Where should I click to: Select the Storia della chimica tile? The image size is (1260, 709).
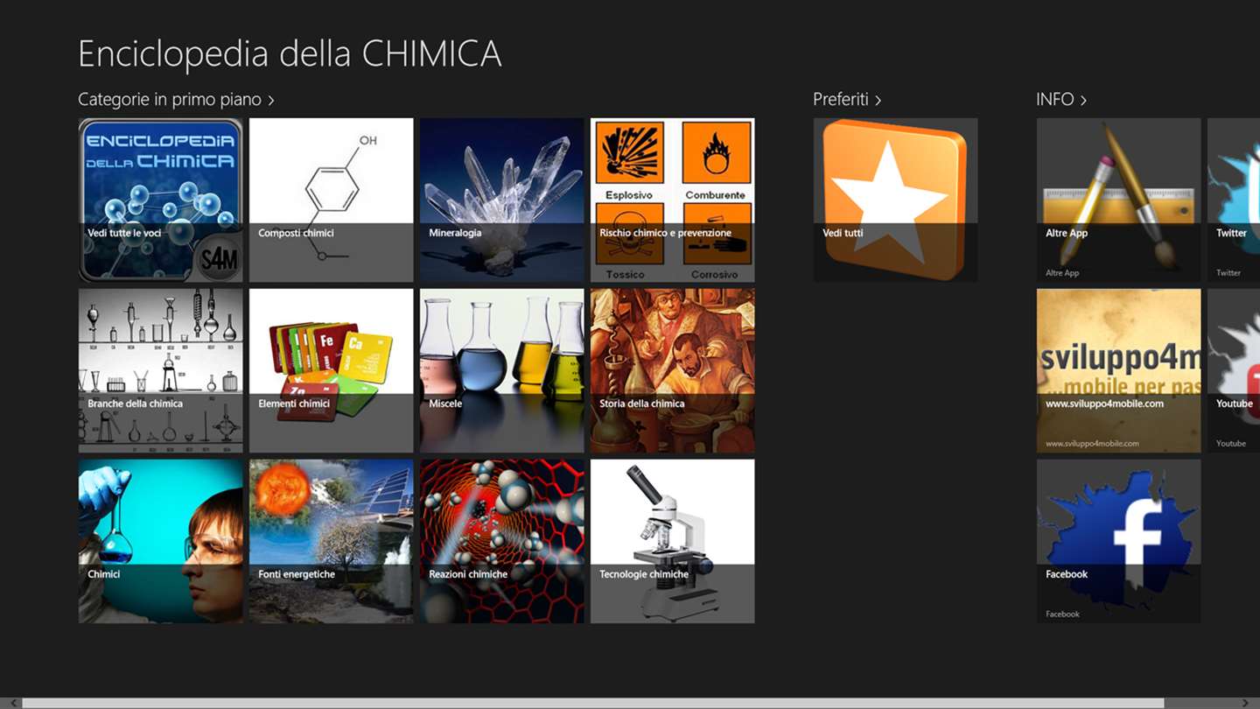pyautogui.click(x=672, y=370)
